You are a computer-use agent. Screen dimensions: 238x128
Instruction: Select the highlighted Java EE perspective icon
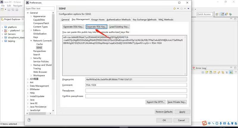click(x=222, y=14)
